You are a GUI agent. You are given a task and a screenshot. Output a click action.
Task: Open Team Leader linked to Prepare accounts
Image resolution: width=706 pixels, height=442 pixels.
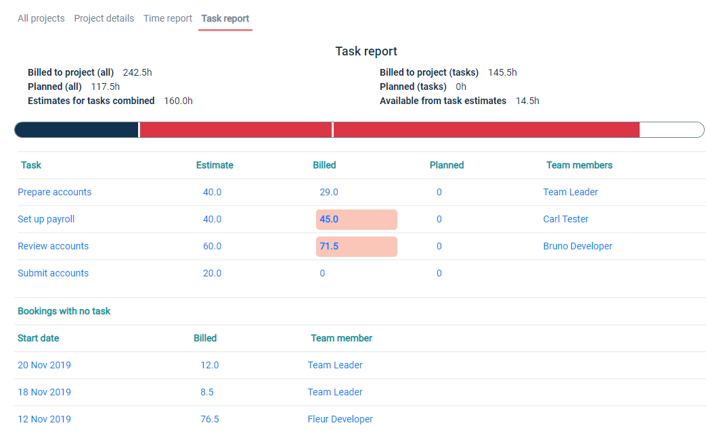570,192
